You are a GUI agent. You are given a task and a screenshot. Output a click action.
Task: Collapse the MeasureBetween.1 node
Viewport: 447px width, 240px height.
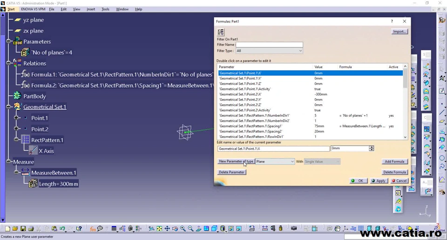click(16, 172)
